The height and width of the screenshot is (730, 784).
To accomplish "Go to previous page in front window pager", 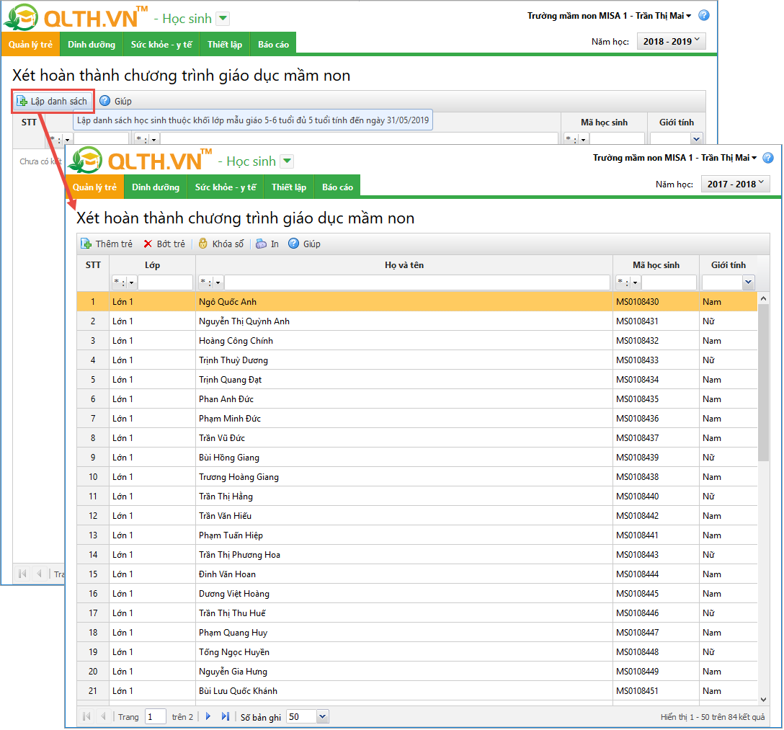I will point(104,717).
